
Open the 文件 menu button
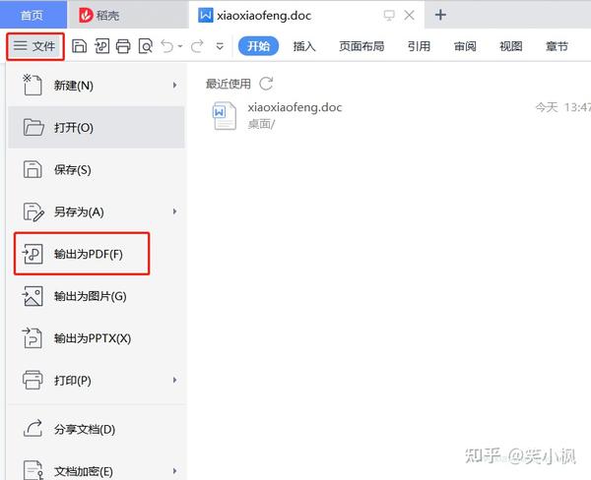35,46
